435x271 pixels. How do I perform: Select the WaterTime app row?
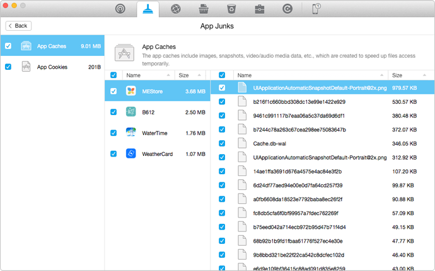[158, 133]
